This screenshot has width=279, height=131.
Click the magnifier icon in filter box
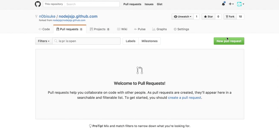[56, 41]
